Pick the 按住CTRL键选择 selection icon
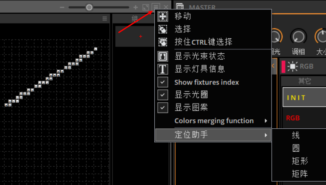Image resolution: width=326 pixels, height=185 pixels. pyautogui.click(x=163, y=42)
